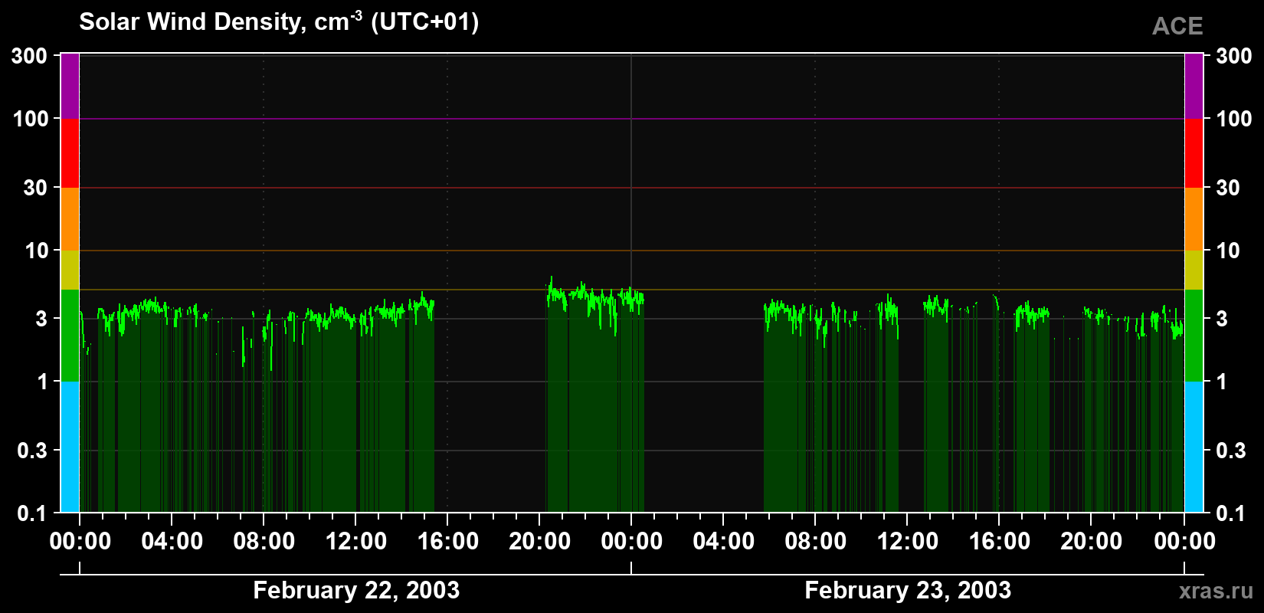Click the 12:00 time label on February 22
The height and width of the screenshot is (613, 1264).
[356, 541]
